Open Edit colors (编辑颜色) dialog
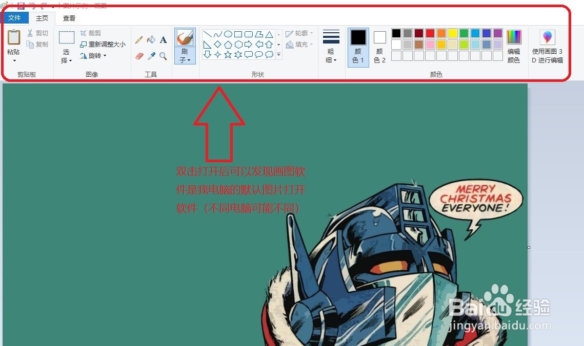This screenshot has height=346, width=584. click(514, 47)
